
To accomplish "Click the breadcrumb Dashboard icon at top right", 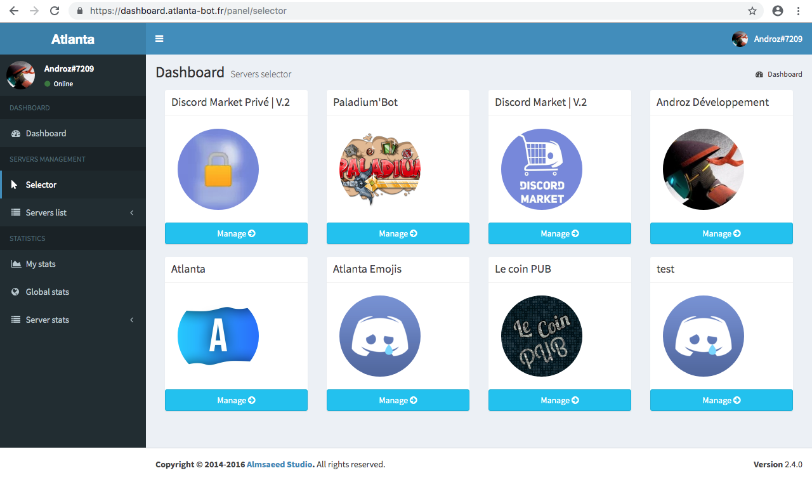I will pos(759,74).
